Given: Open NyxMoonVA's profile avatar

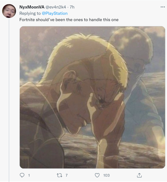Looking at the screenshot, I should coord(9,11).
